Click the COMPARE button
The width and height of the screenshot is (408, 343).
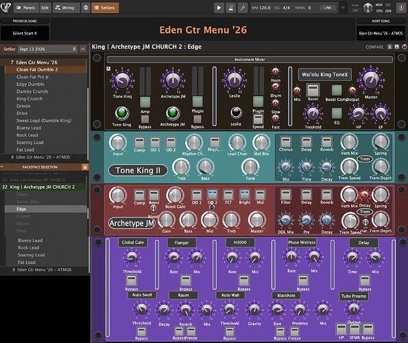coord(374,47)
